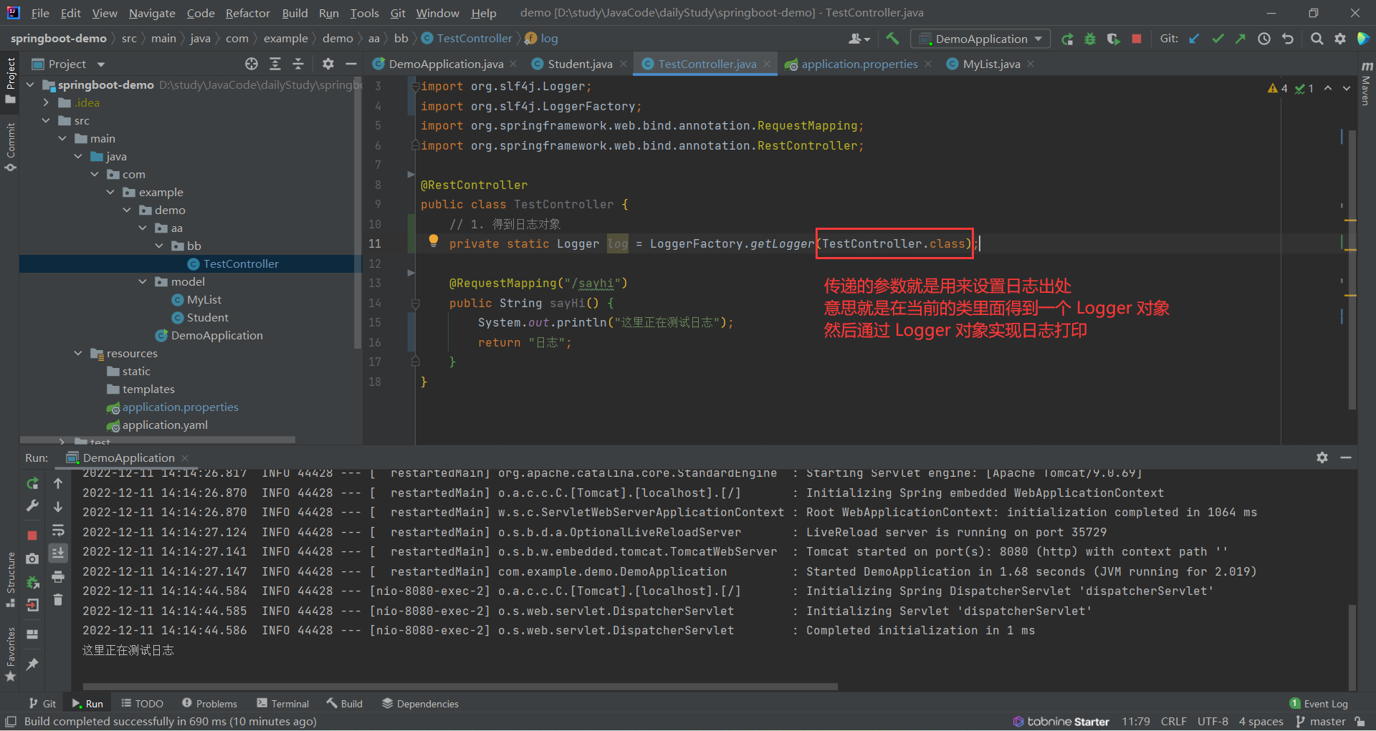
Task: Click Git commit checkmark icon
Action: click(x=1218, y=39)
